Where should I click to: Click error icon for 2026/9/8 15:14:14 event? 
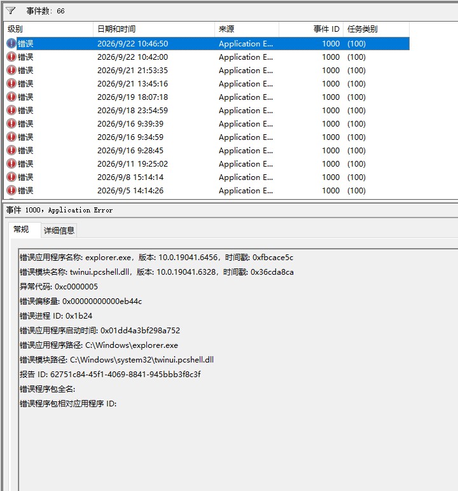[11, 177]
